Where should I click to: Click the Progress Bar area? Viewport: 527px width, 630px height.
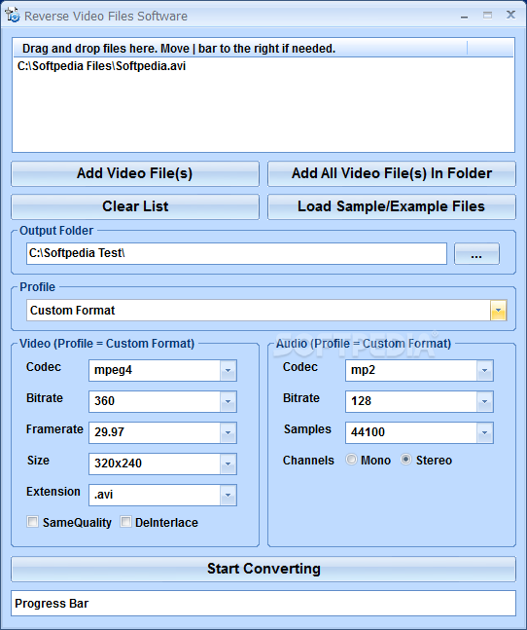point(263,603)
